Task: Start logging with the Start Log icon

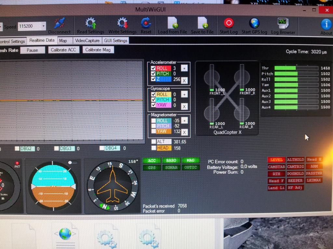Action: coord(229,23)
